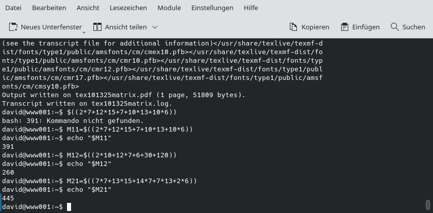Open the Lesezeichen menu
The width and height of the screenshot is (433, 213).
pos(128,8)
